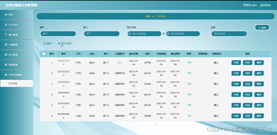Check the box for row 1
Viewport: 277px width, 135px height.
pos(44,62)
